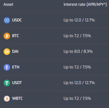Viewport: 109px width, 108px height.
Task: Click the ETH interest rate text
Action: 77,67
